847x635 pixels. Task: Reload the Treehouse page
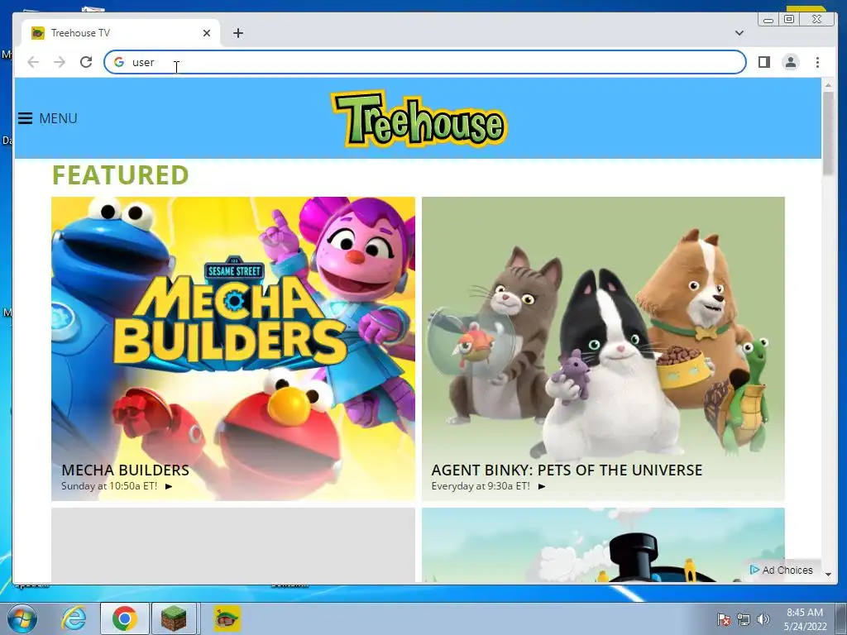[86, 62]
